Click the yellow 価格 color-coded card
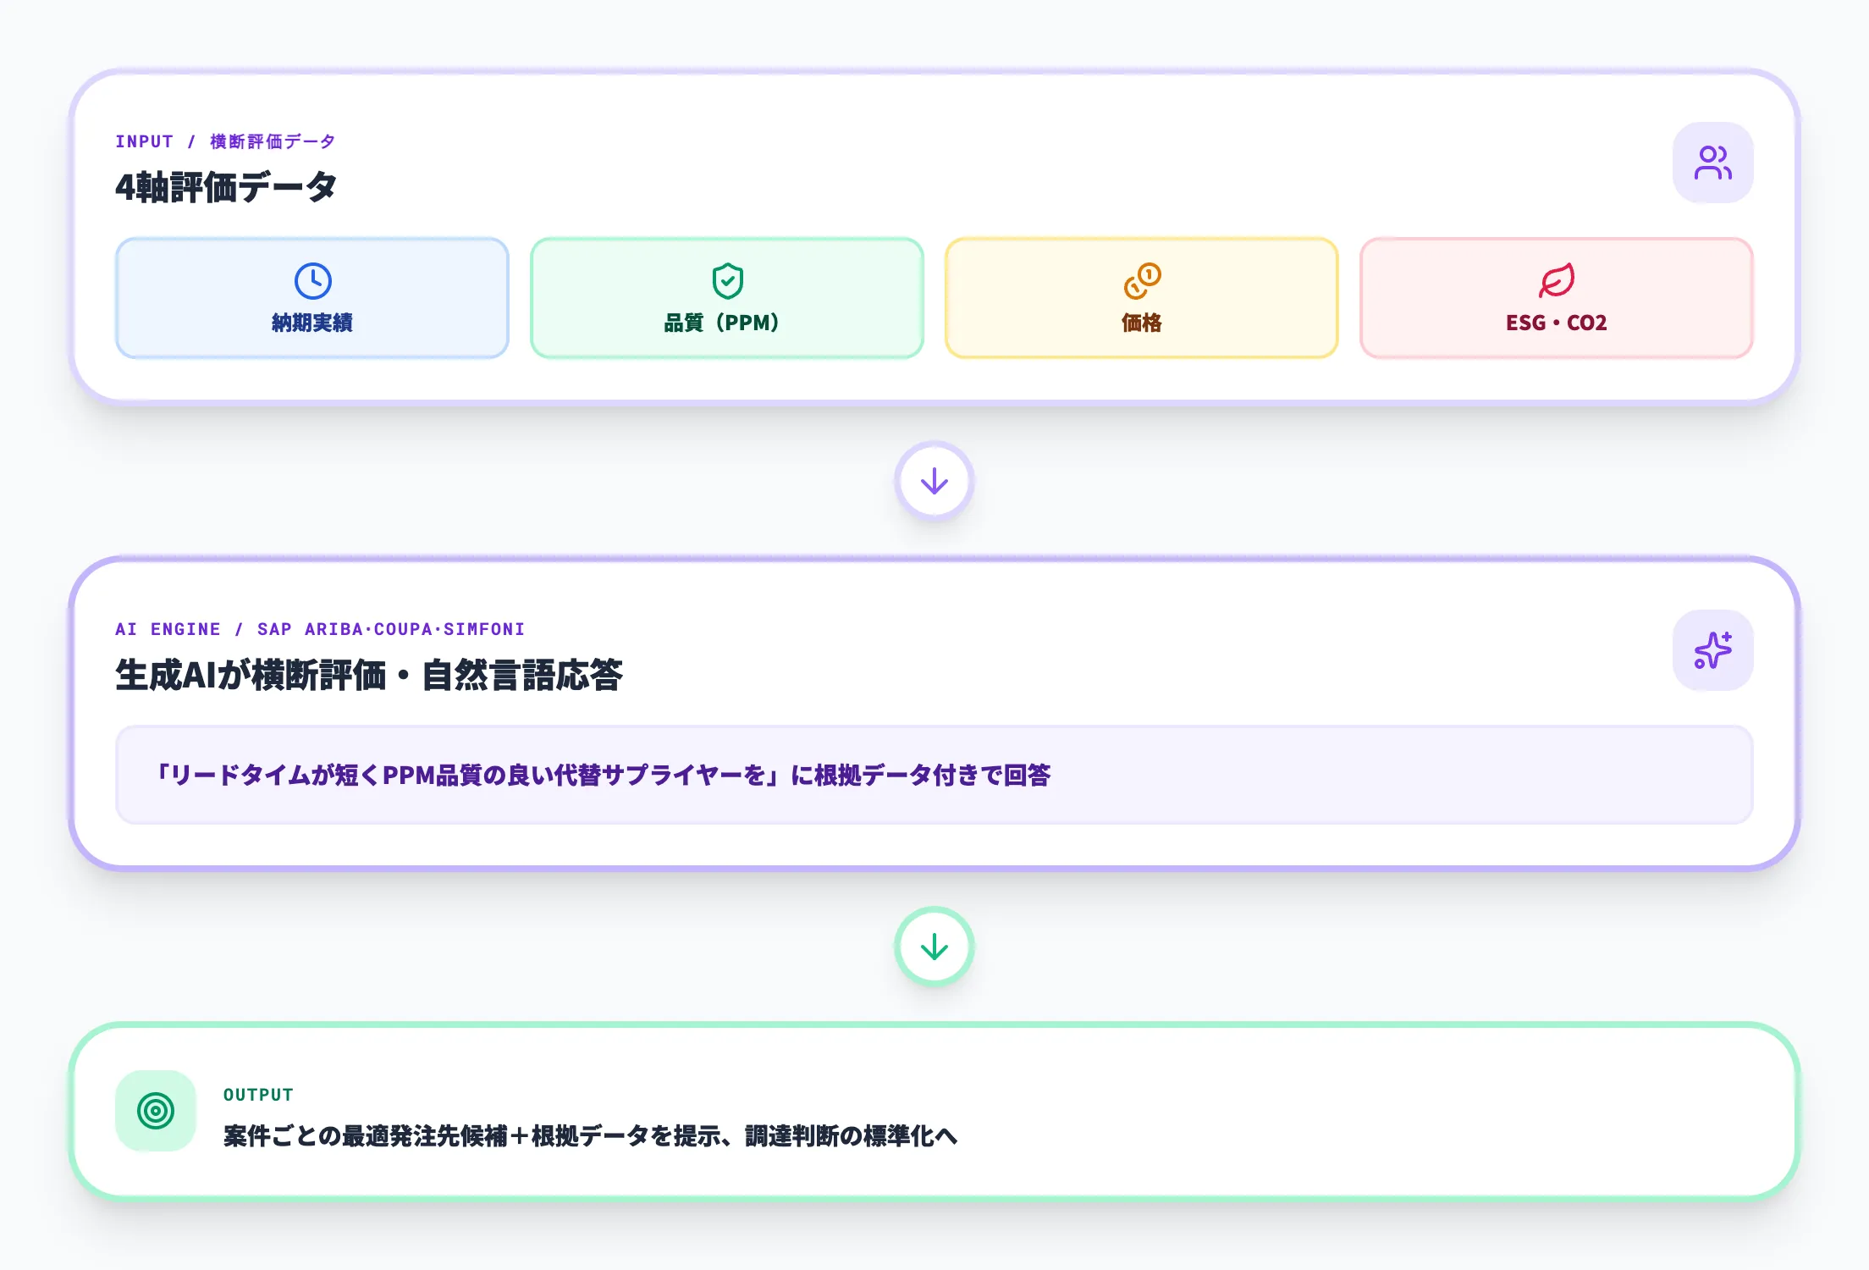 click(1142, 298)
